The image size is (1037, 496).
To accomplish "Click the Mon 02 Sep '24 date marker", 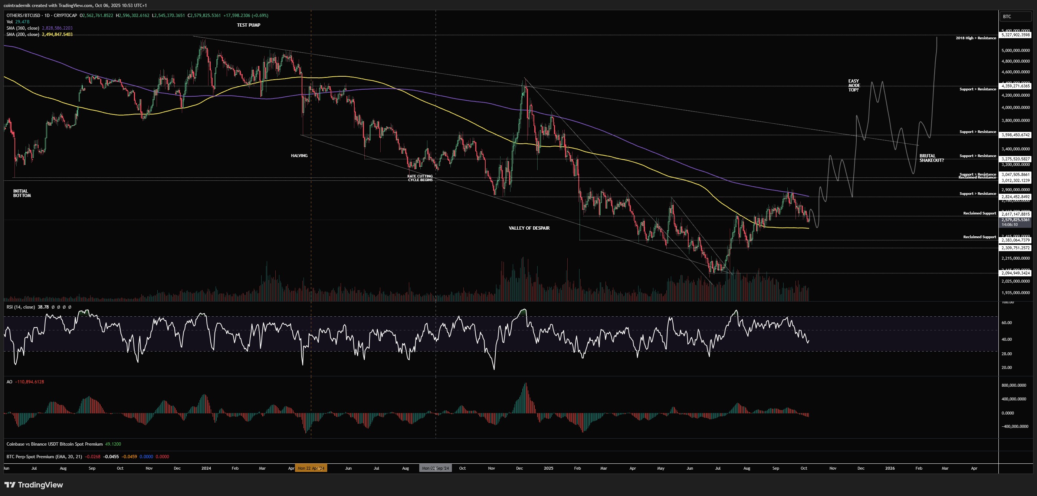I will [x=435, y=468].
